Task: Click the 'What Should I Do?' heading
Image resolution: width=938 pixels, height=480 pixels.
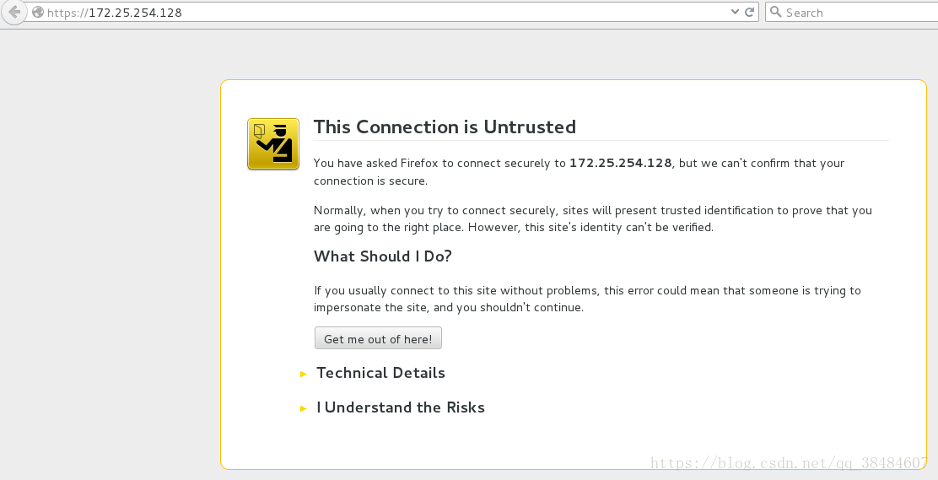Action: point(383,256)
